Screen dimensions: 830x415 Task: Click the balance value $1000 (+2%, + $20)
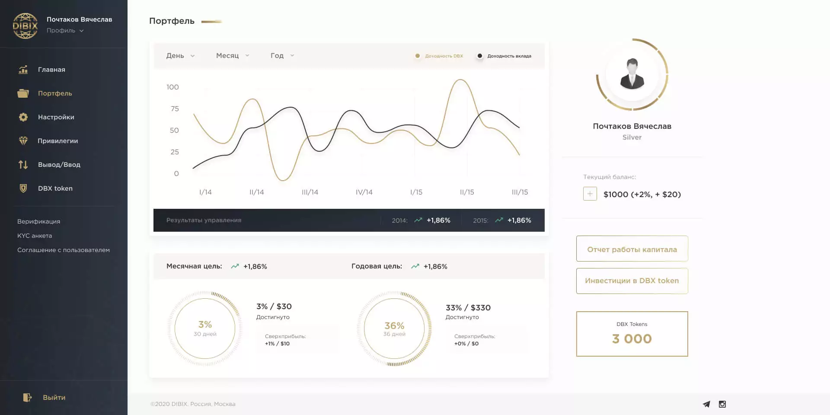click(x=642, y=194)
